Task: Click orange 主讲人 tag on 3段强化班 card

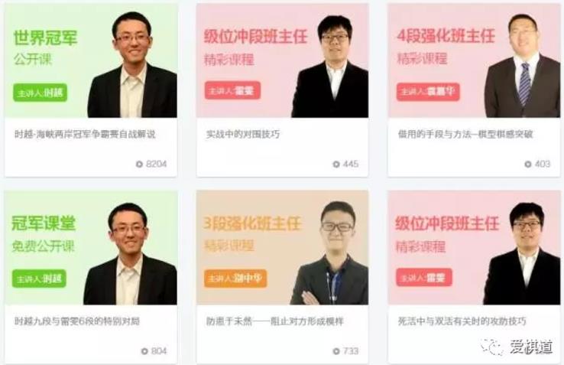Action: tap(235, 279)
